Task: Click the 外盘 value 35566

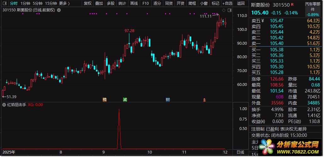Action: point(277,103)
